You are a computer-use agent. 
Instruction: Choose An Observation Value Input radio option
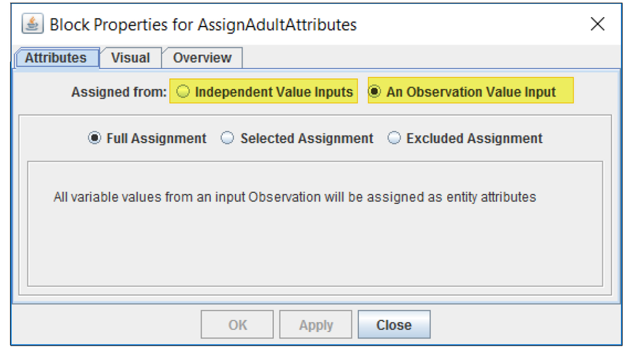[x=375, y=92]
